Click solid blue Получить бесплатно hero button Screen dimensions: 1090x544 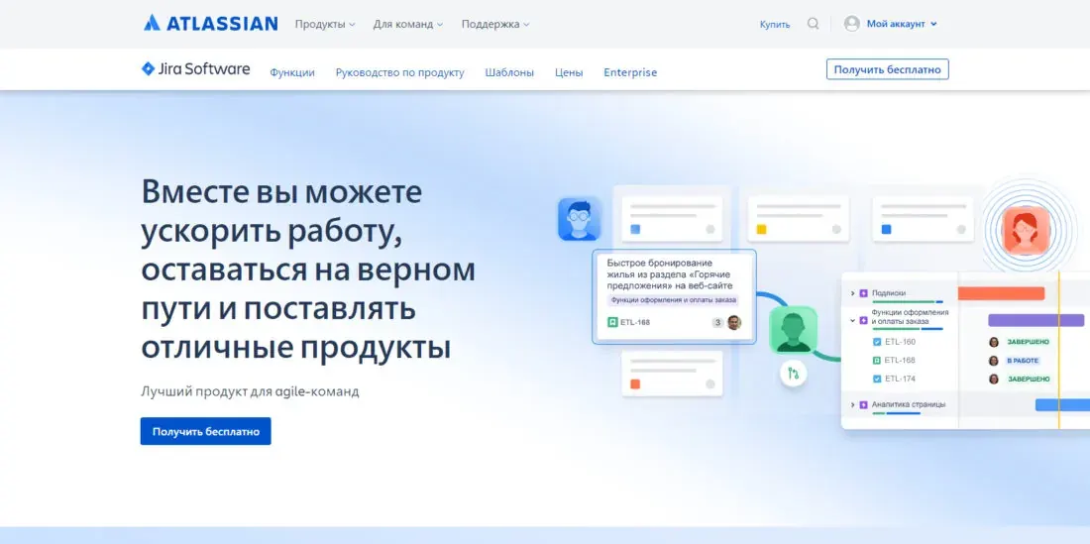pyautogui.click(x=206, y=431)
